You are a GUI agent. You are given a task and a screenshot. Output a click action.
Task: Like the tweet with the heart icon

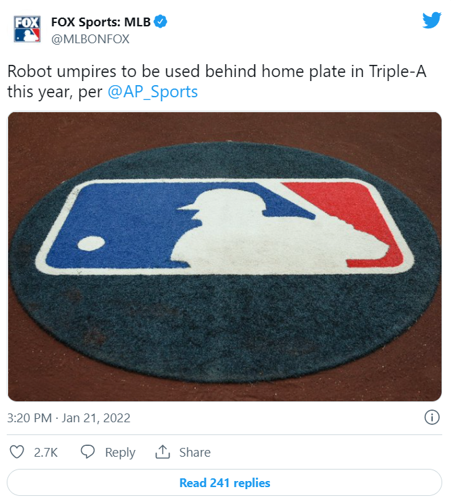tap(17, 452)
